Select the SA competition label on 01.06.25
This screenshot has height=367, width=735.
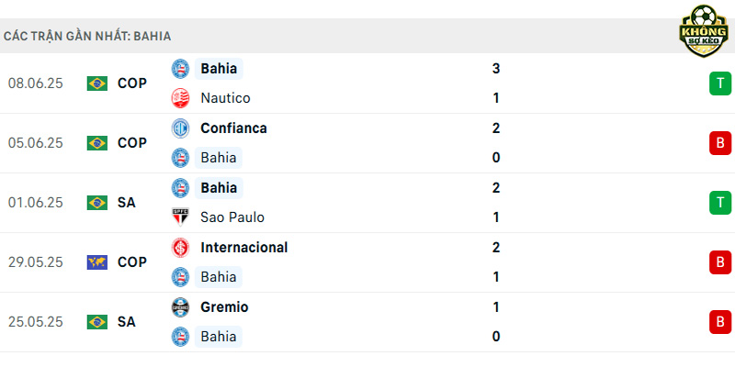tap(127, 203)
